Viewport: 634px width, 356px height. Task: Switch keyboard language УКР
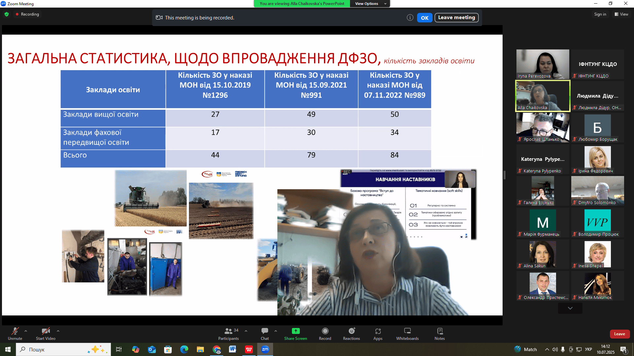(588, 349)
